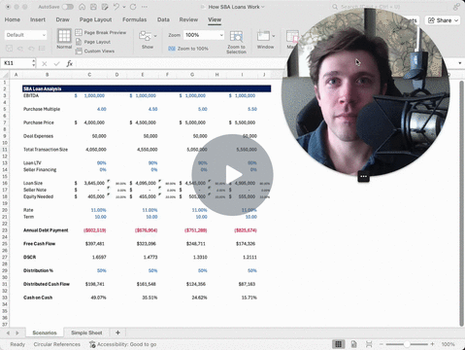The width and height of the screenshot is (465, 350).
Task: Expand the formula bar with the arrow at its right end
Action: pos(460,63)
